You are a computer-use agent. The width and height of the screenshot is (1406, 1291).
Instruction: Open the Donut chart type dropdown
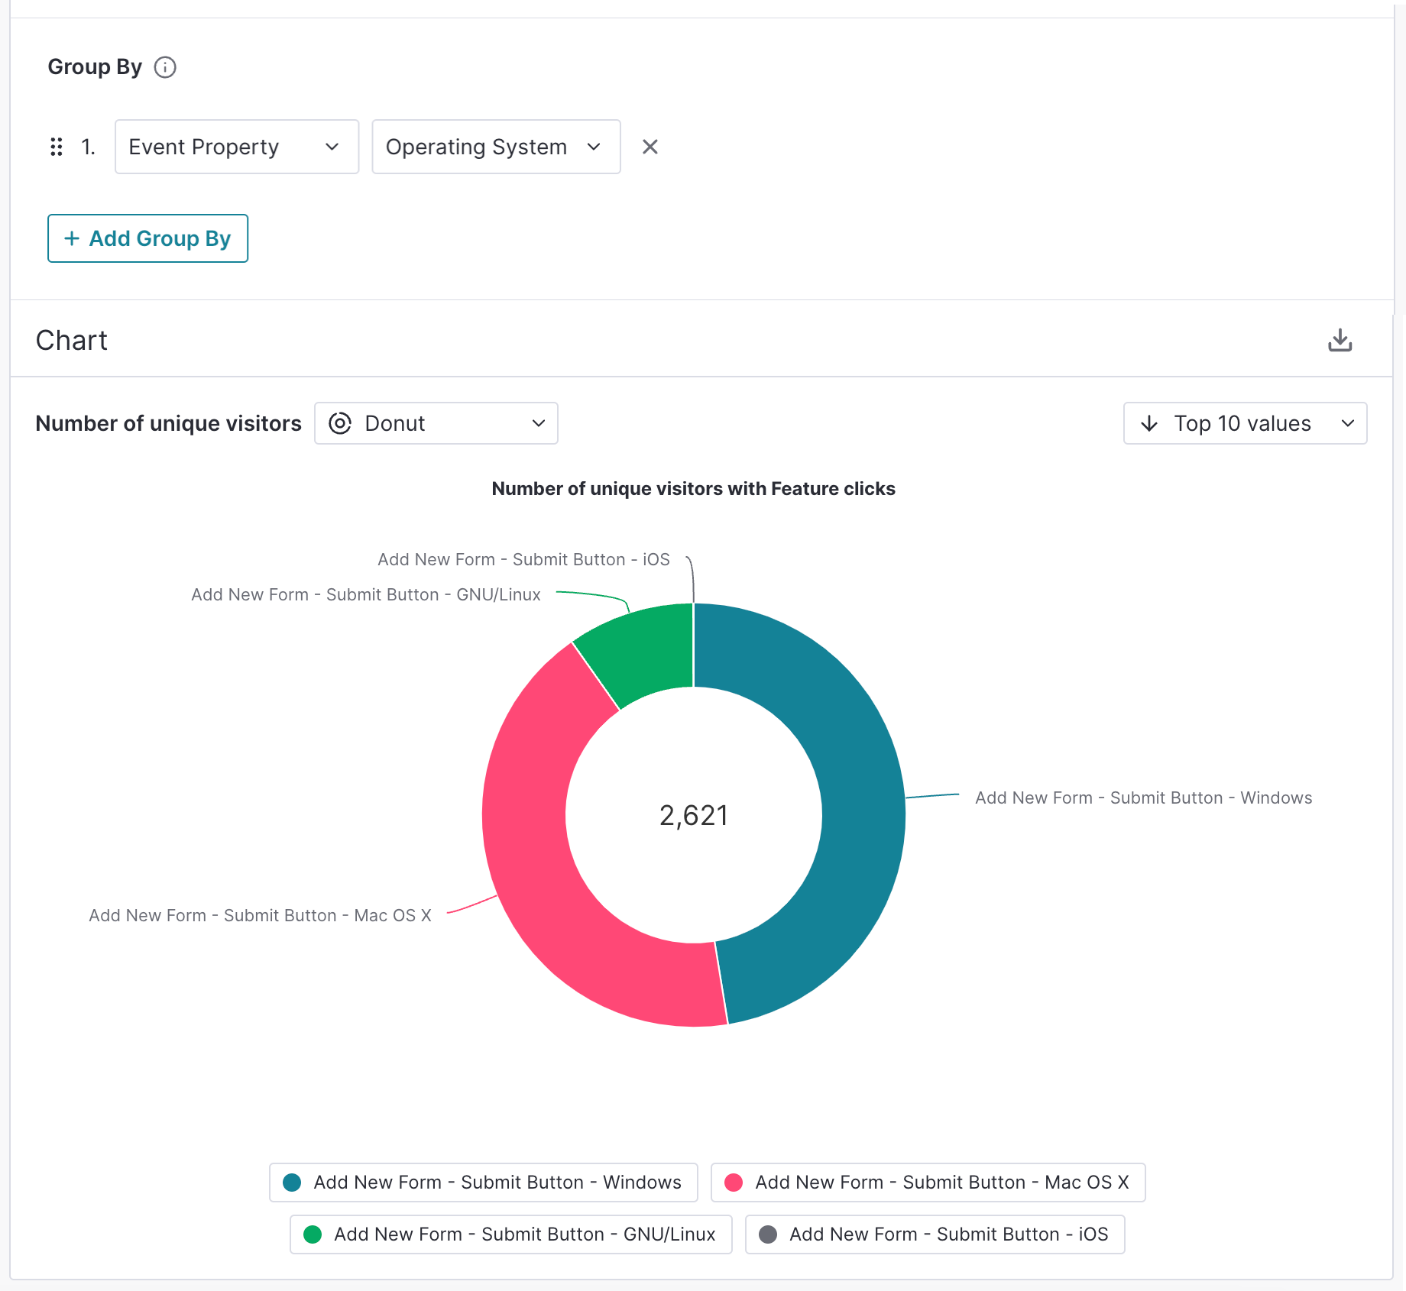click(x=436, y=423)
